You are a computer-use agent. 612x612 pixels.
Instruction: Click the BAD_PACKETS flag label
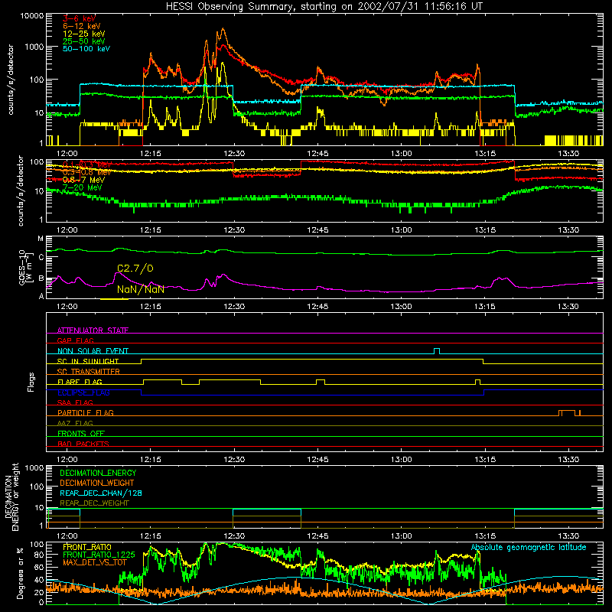pyautogui.click(x=83, y=444)
